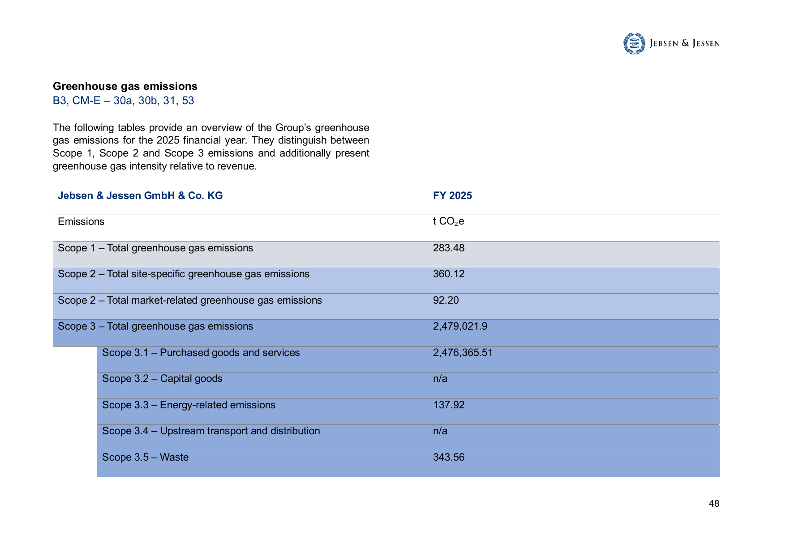Screen dimensions: 786x555
Task: Click the "B3, CM-E – 30a, 30b, 31, 53" reference
Action: (123, 101)
